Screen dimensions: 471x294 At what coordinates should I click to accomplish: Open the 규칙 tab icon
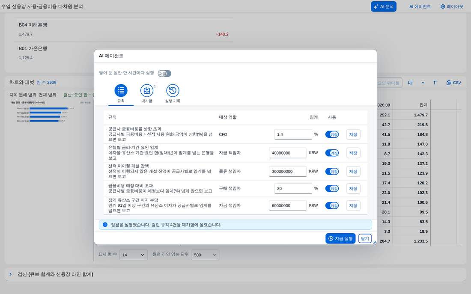click(x=121, y=90)
